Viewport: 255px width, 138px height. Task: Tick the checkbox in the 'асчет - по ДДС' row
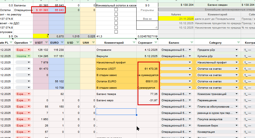tap(116, 23)
